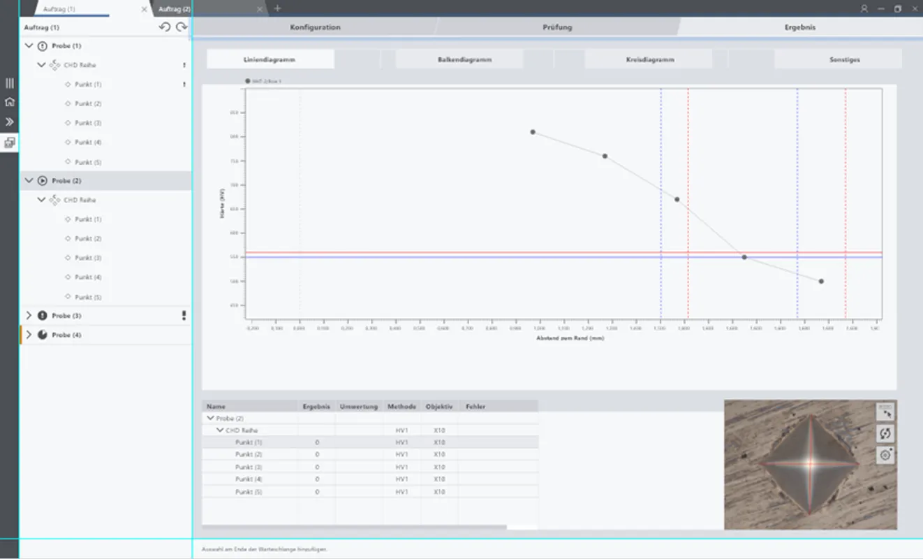Image resolution: width=923 pixels, height=559 pixels.
Task: Click the redo arrow in Auftrag header
Action: tap(182, 27)
